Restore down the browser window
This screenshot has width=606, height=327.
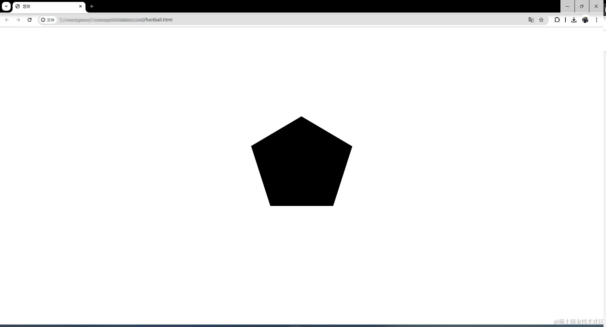click(582, 6)
